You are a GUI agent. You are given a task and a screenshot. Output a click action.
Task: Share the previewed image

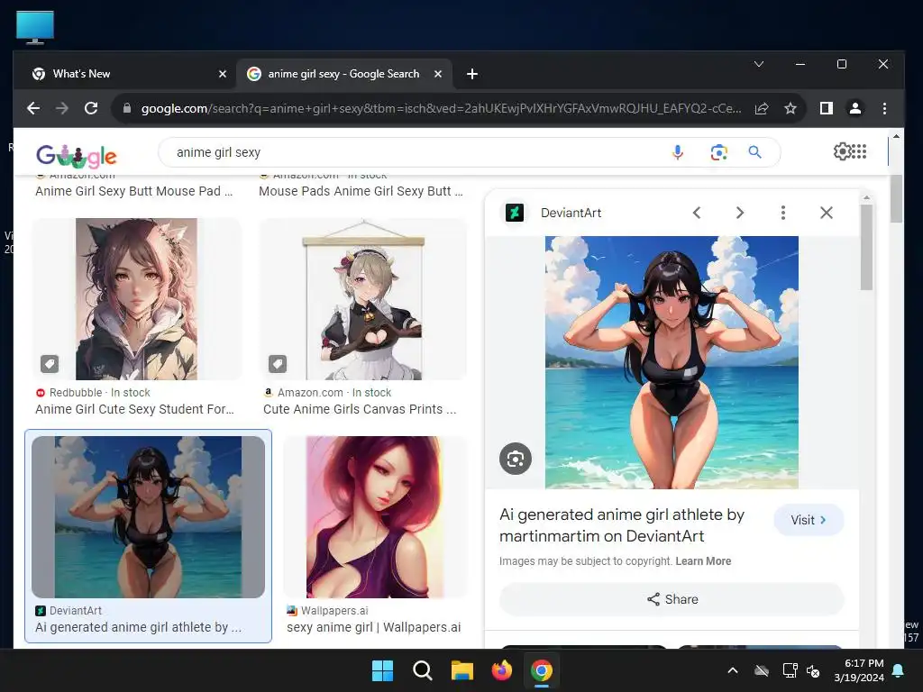pos(672,599)
